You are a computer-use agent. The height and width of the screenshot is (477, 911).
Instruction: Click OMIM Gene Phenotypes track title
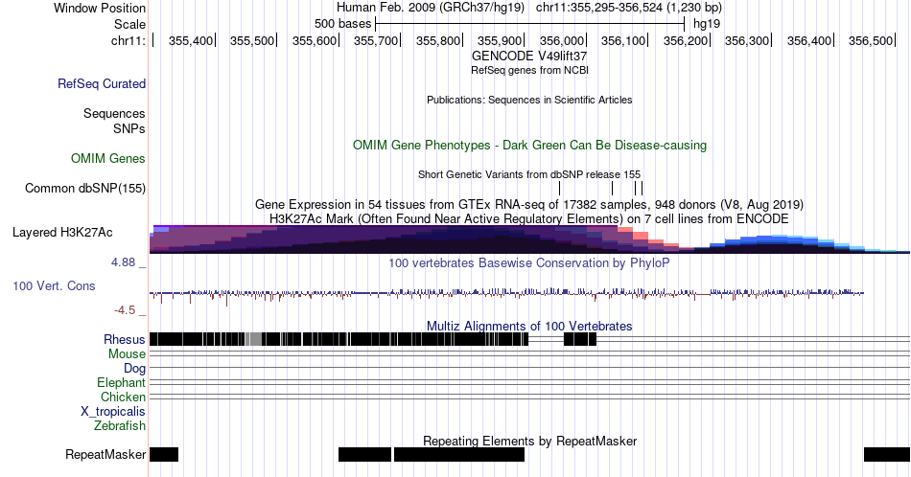(530, 145)
